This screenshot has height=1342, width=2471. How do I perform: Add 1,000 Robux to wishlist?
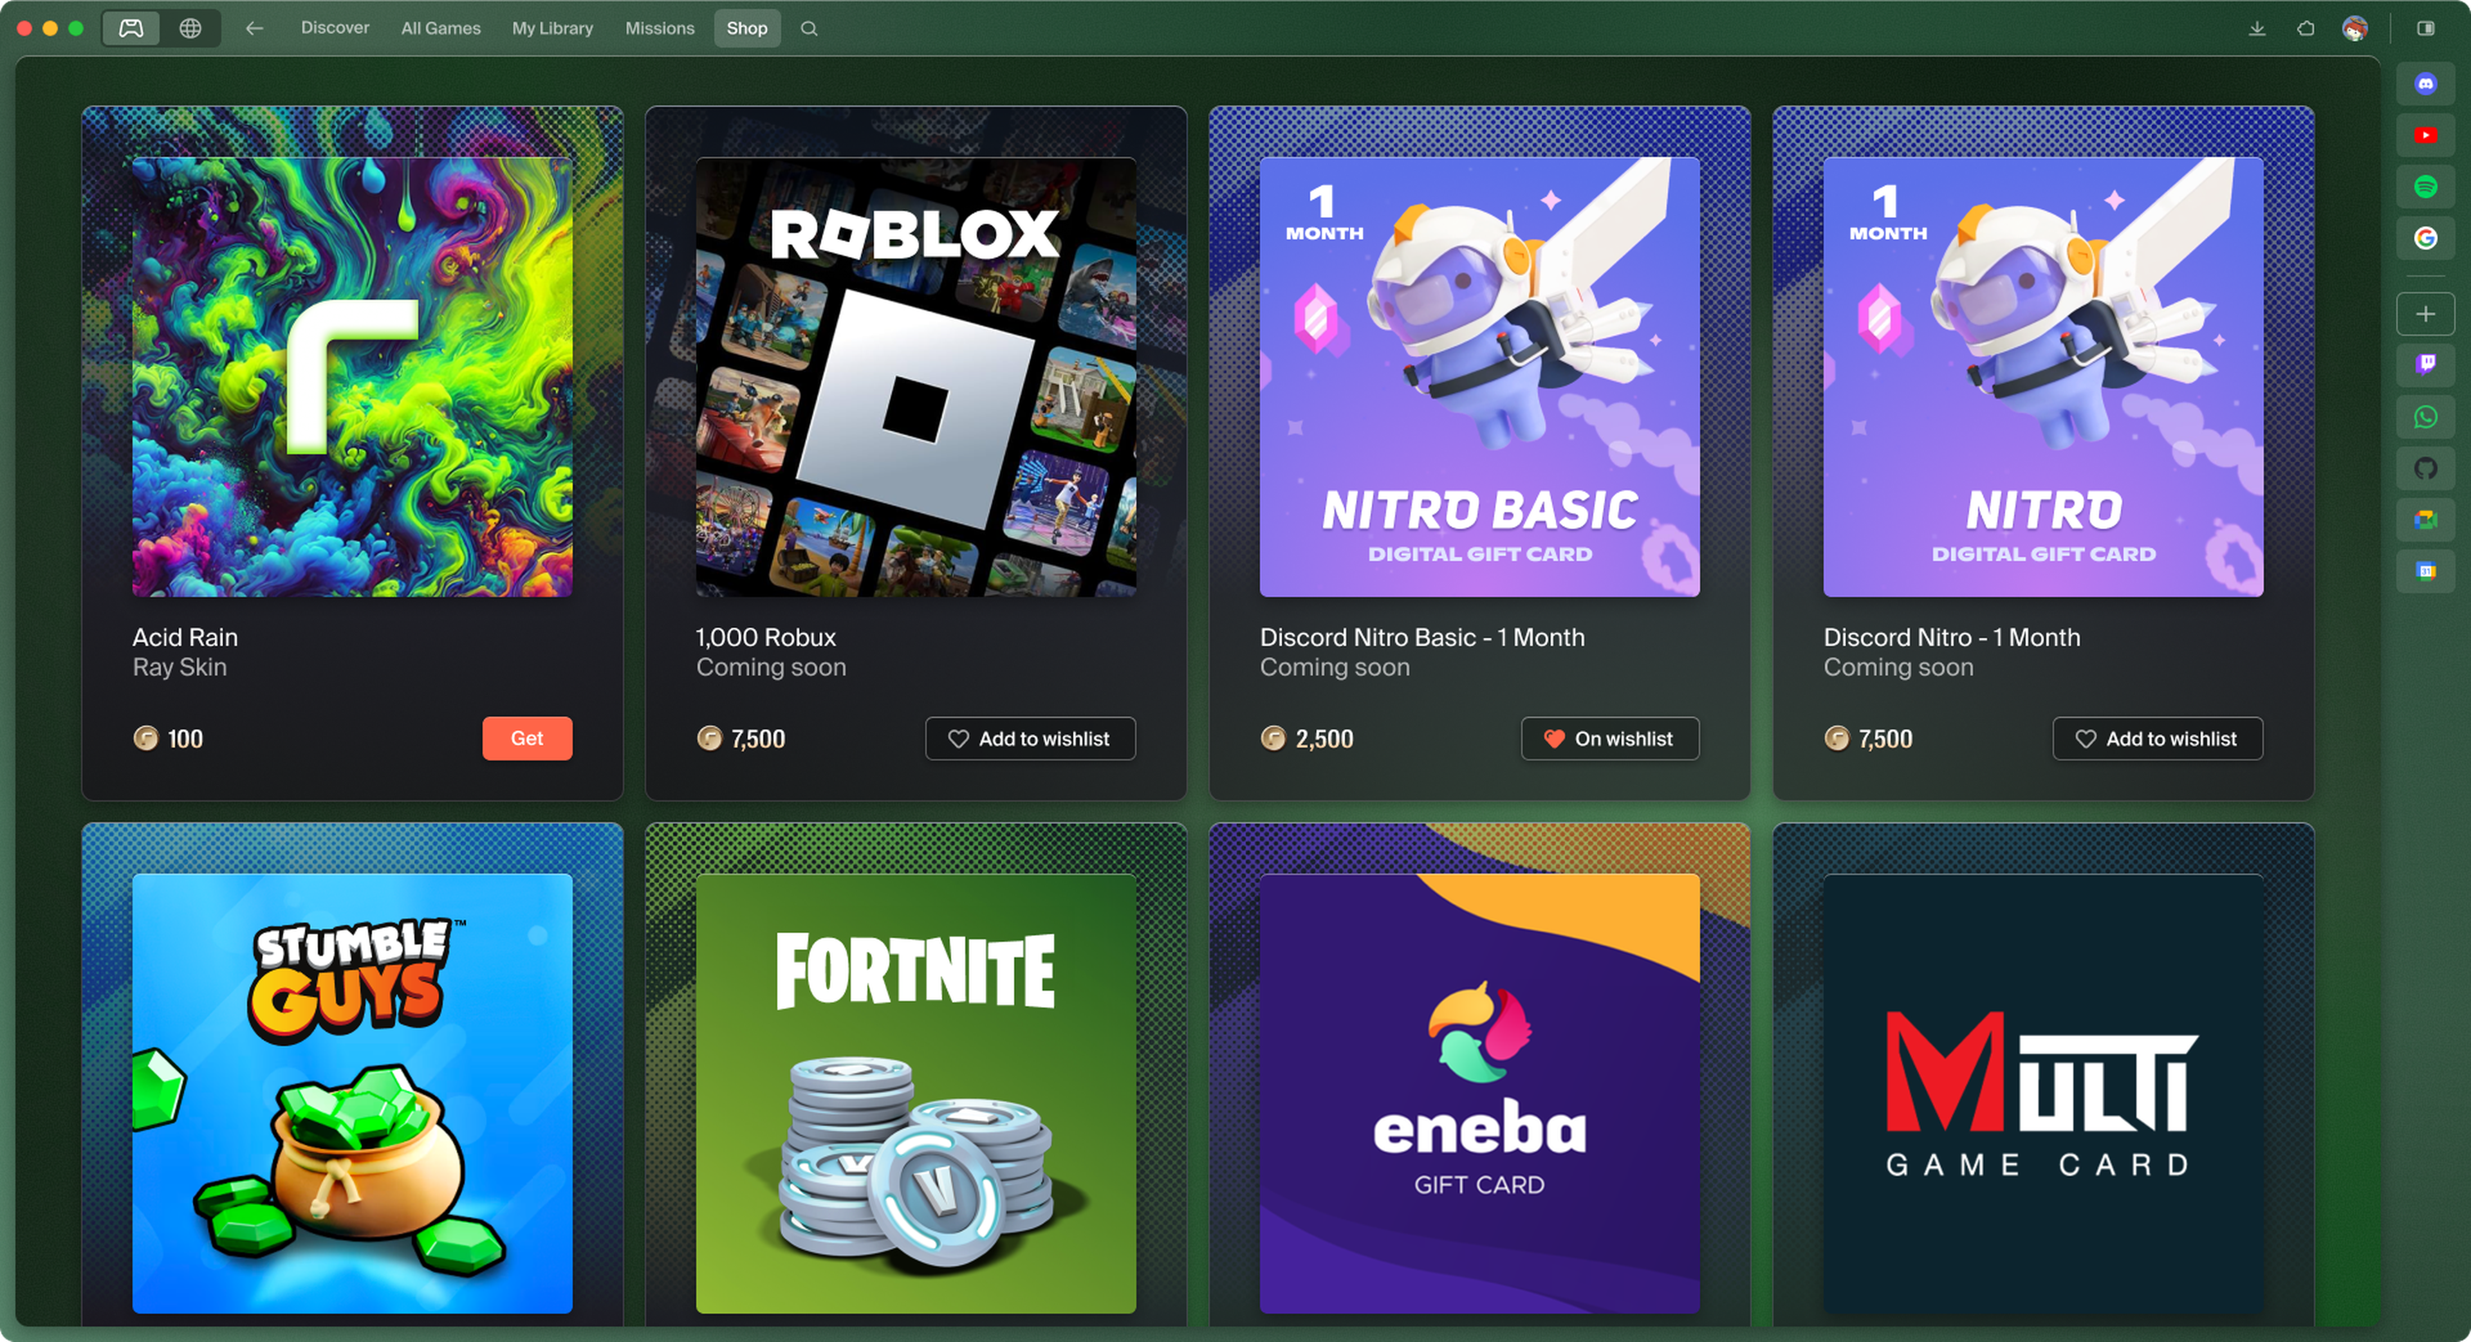(1030, 739)
